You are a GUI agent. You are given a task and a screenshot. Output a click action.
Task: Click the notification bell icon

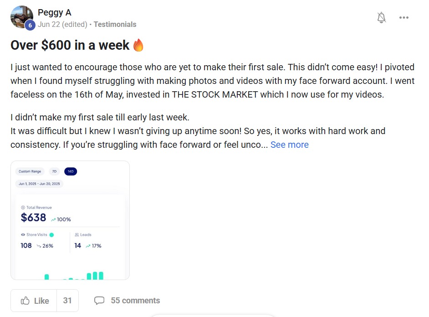[x=382, y=18]
